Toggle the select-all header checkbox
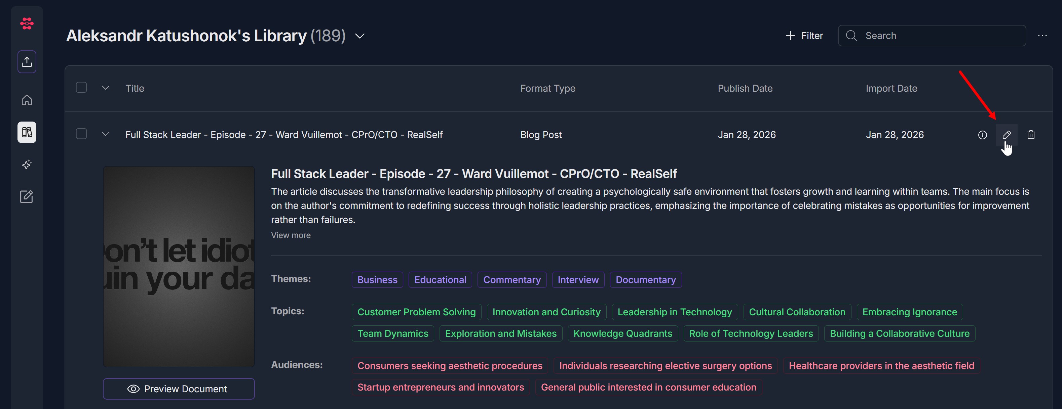The height and width of the screenshot is (409, 1062). [x=81, y=88]
